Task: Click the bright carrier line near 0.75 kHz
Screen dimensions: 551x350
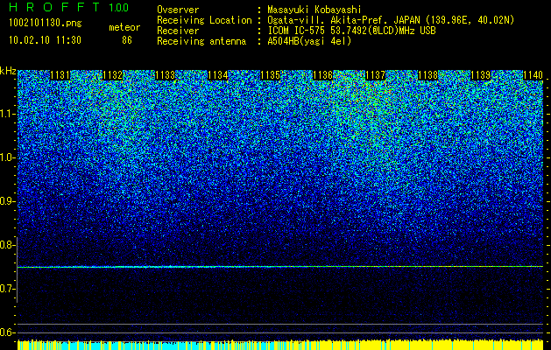Action: pos(280,267)
